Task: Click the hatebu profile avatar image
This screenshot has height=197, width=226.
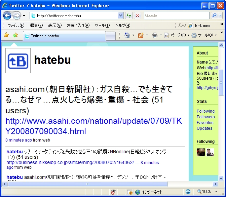Action: coord(18,61)
